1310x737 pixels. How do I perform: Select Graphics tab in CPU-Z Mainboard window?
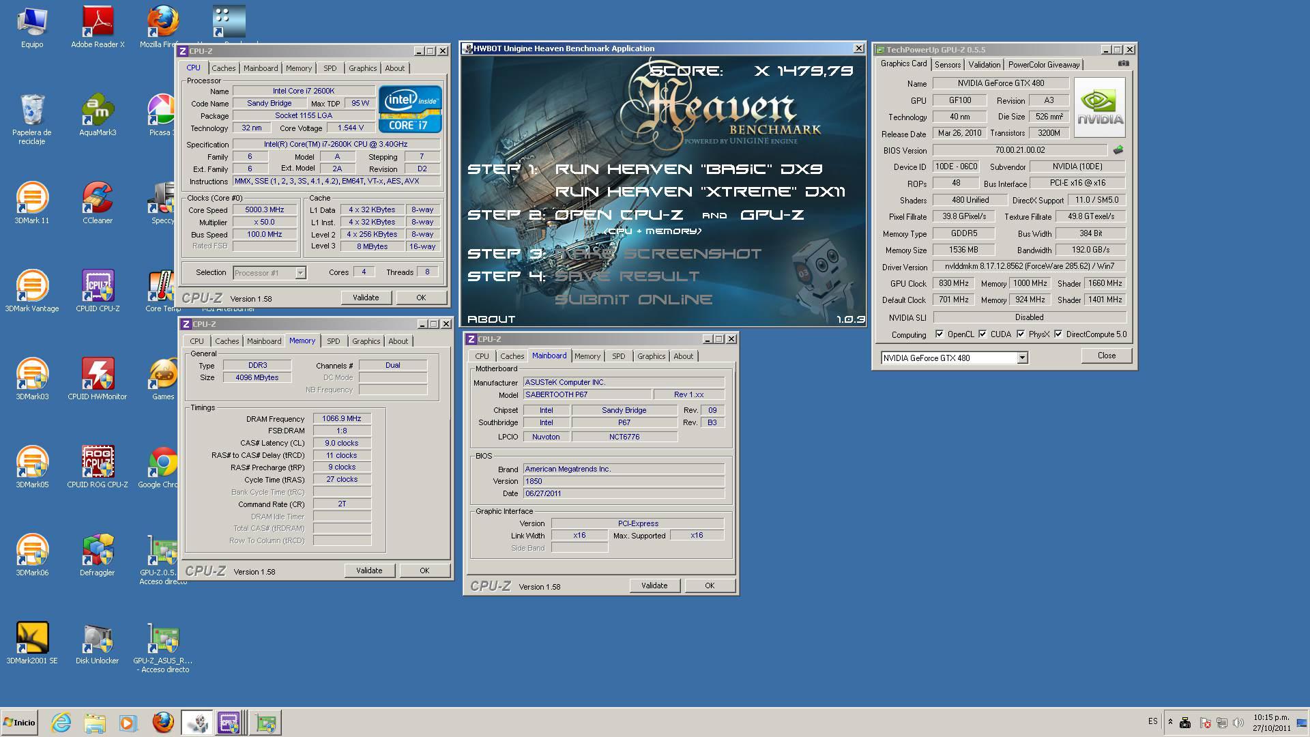tap(651, 356)
